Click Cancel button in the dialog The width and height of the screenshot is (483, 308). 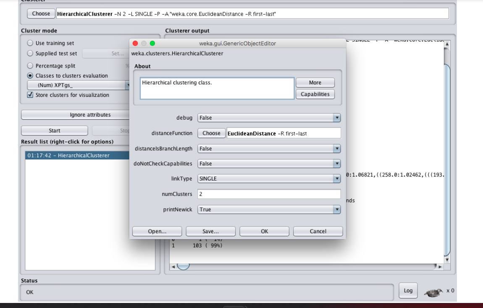pos(318,231)
